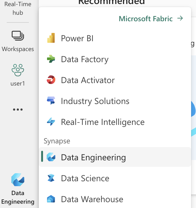Screen dimensions: 196x208
Task: Open Real-Time hub in sidebar
Action: (18, 8)
